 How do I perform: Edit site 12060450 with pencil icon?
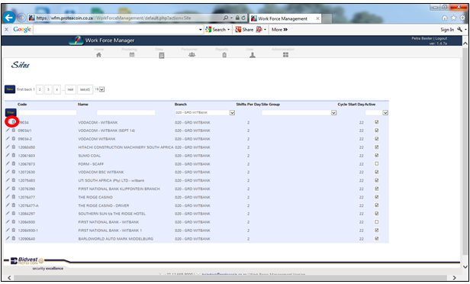[x=8, y=147]
